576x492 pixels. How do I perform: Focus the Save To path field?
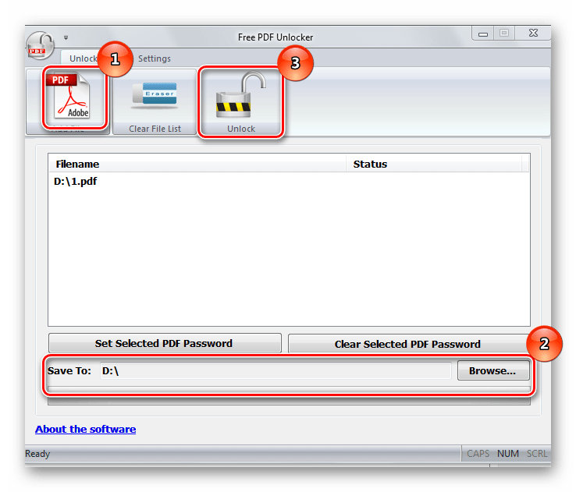pyautogui.click(x=276, y=370)
